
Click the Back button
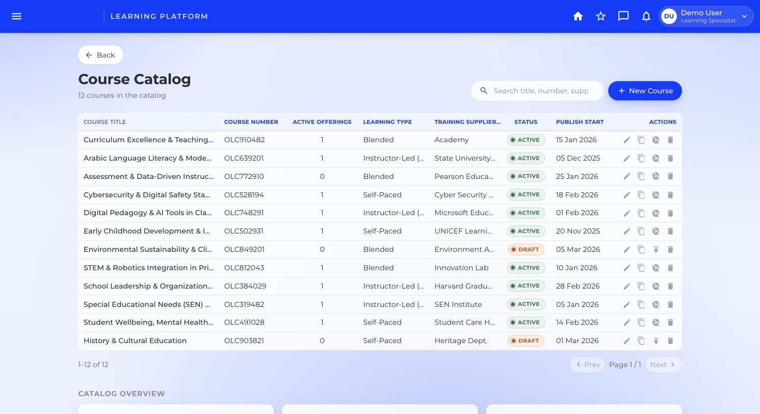click(100, 55)
